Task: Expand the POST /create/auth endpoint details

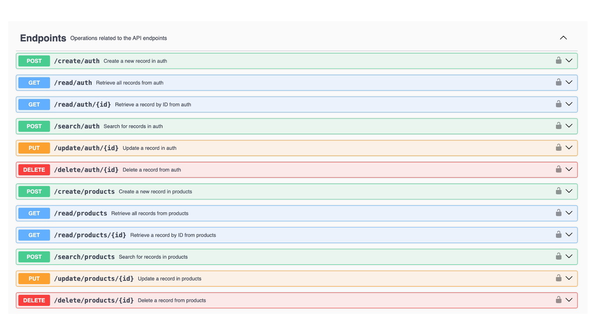Action: coord(569,61)
